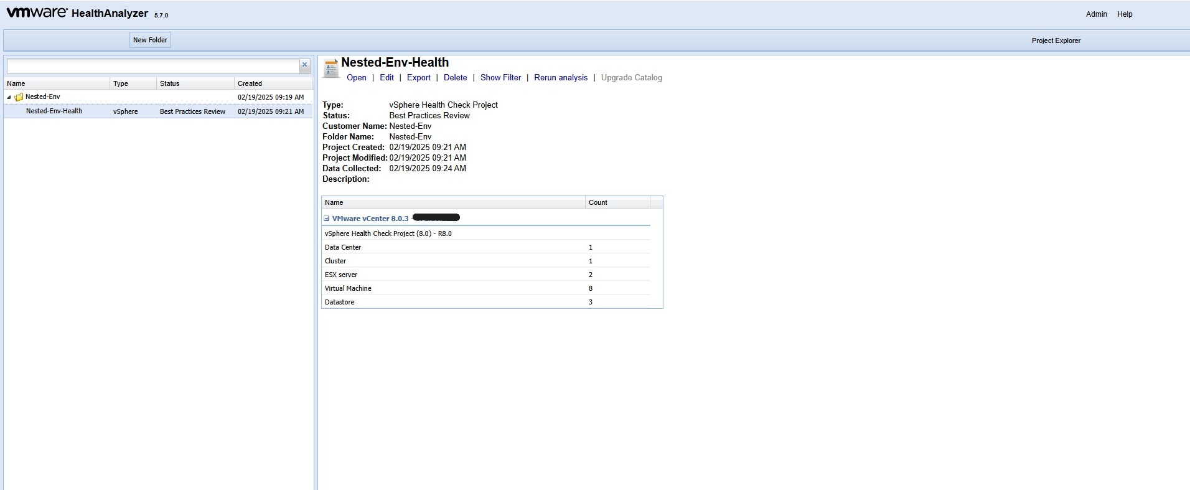
Task: Click the Count column header in summary table
Action: pyautogui.click(x=617, y=202)
